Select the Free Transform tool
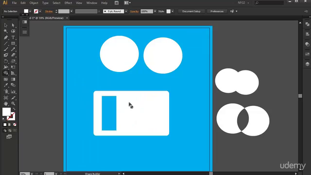Image resolution: width=311 pixels, height=175 pixels. click(x=13, y=67)
